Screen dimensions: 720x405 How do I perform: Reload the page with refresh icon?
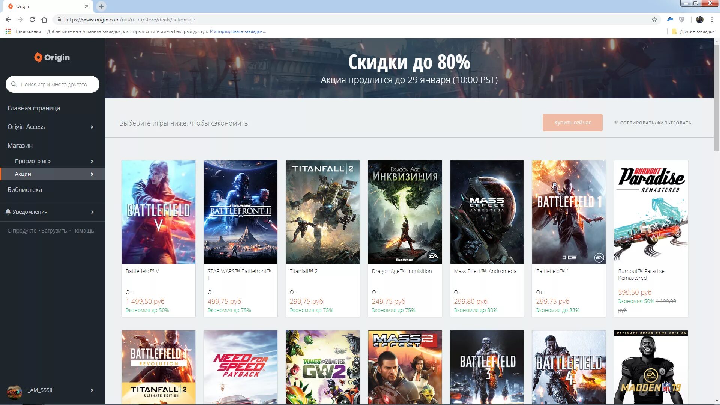coord(32,19)
